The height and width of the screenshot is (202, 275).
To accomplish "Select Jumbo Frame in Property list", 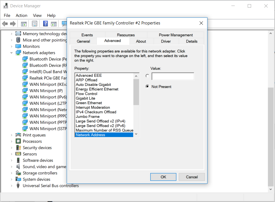I will 104,116.
